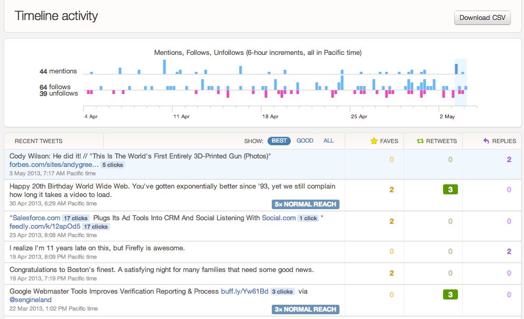524x319 pixels.
Task: Click the purple Replies arrow icon
Action: [486, 141]
